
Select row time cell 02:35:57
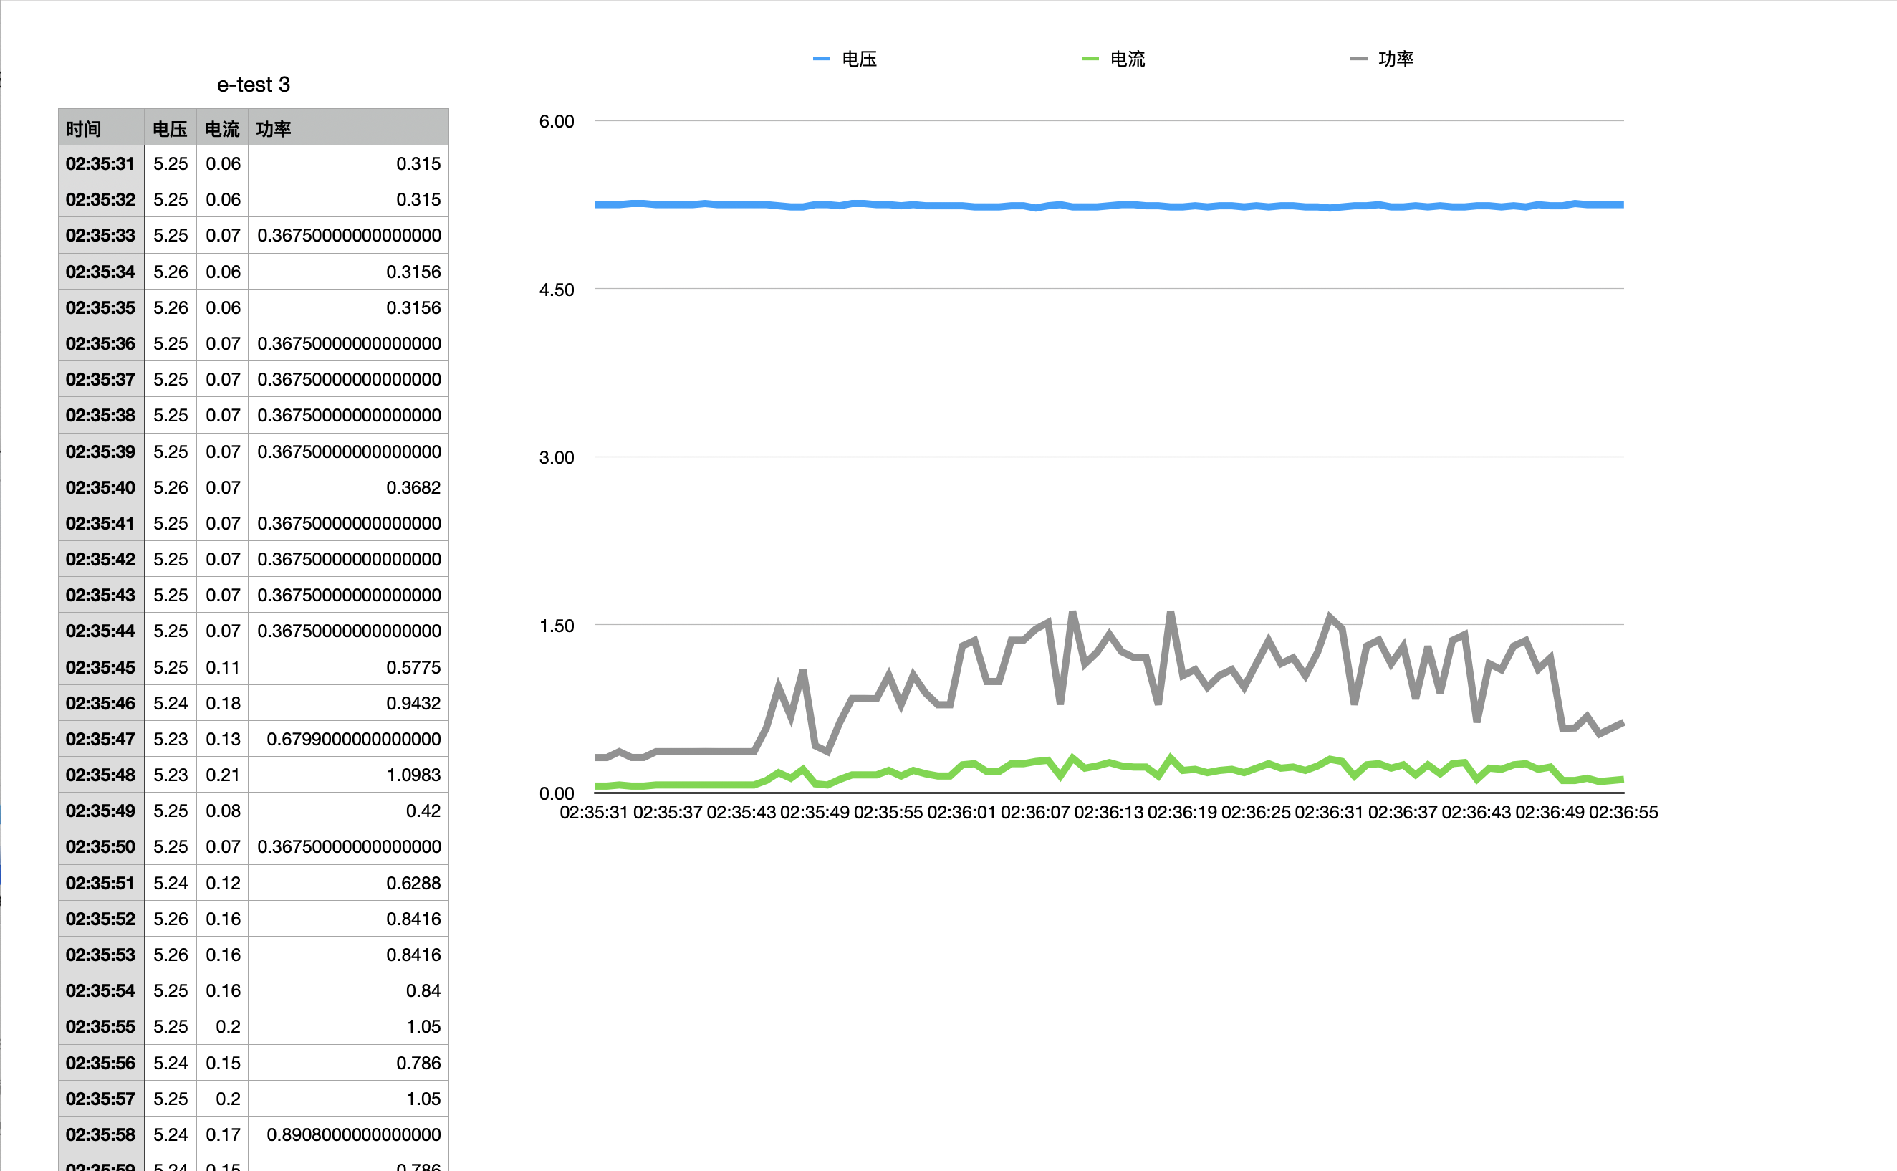[x=102, y=1098]
